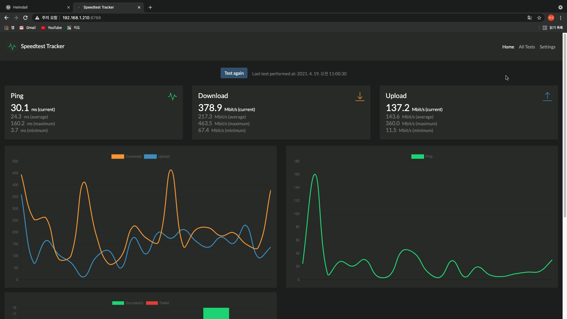The width and height of the screenshot is (567, 319).
Task: Click the Speedtest Tracker pulse logo icon
Action: 12,47
